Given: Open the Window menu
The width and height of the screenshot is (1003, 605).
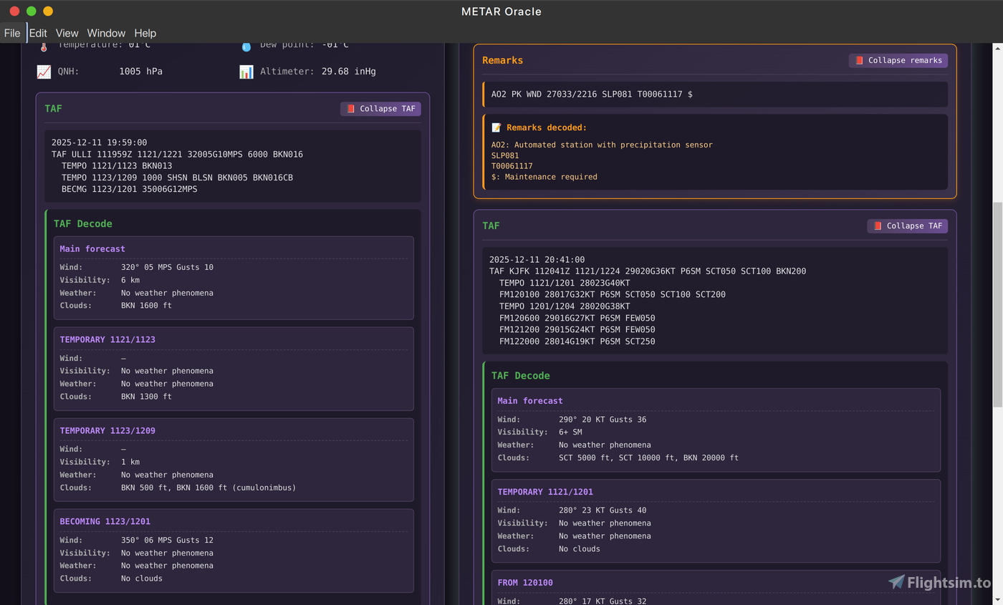Looking at the screenshot, I should (106, 33).
